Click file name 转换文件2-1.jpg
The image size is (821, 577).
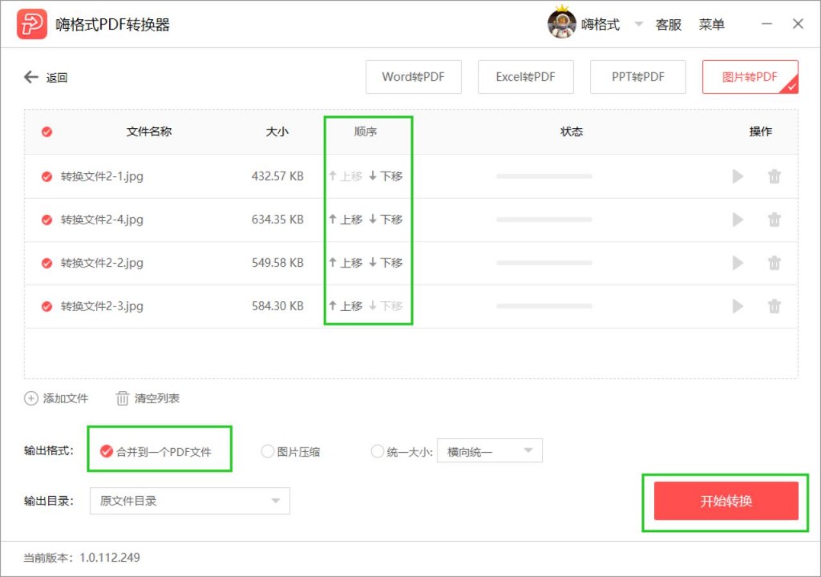point(102,176)
